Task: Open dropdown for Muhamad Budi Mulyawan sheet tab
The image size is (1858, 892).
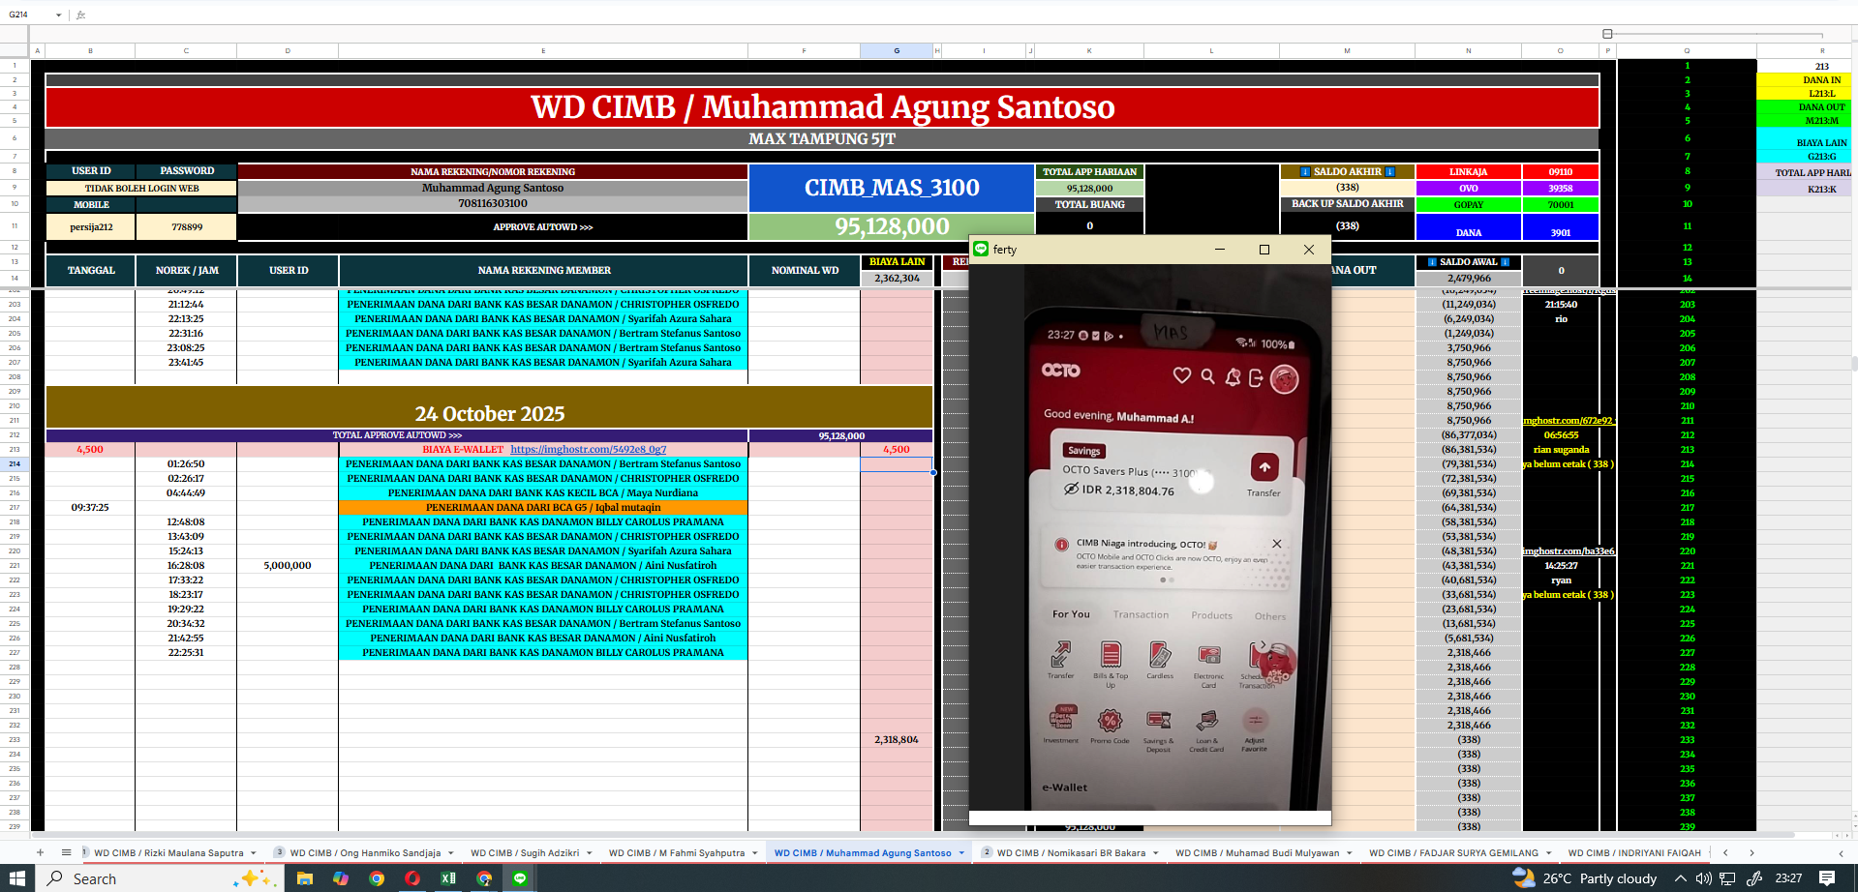Action: pyautogui.click(x=1350, y=853)
